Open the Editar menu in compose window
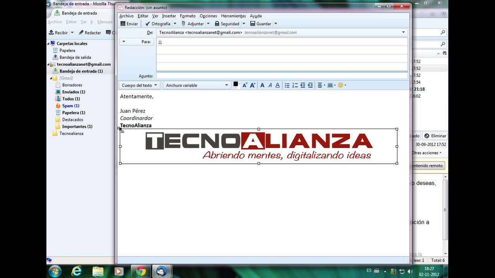The width and height of the screenshot is (495, 278). [x=143, y=16]
